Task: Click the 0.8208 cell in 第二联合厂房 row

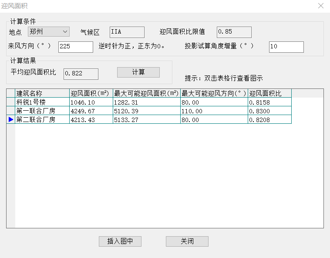Action: pos(269,119)
